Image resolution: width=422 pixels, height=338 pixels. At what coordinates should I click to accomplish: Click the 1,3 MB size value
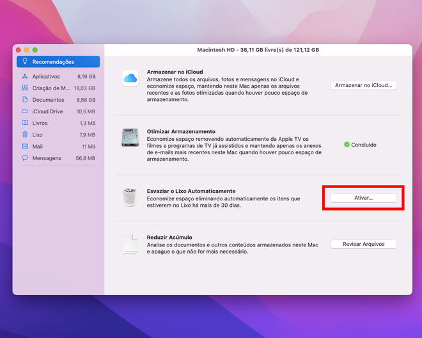(x=88, y=123)
